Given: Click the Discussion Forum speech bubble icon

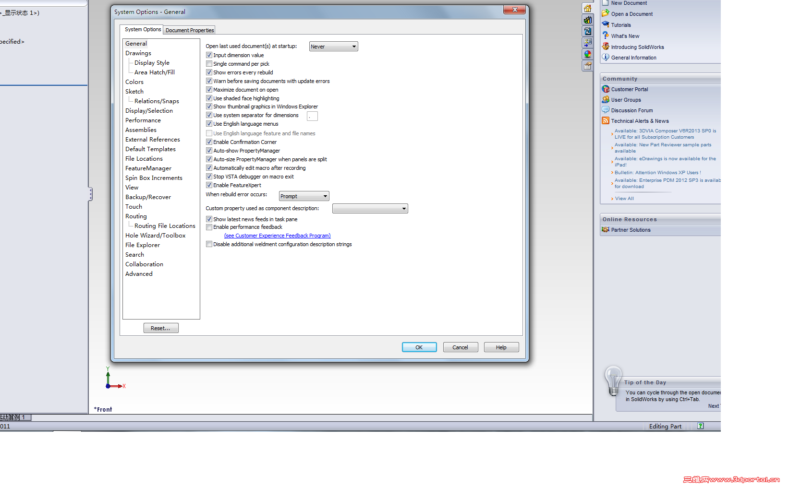Looking at the screenshot, I should [606, 110].
